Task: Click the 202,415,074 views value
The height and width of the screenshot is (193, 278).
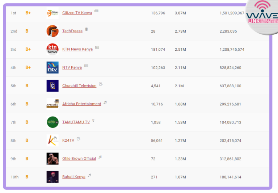Action: 230,140
